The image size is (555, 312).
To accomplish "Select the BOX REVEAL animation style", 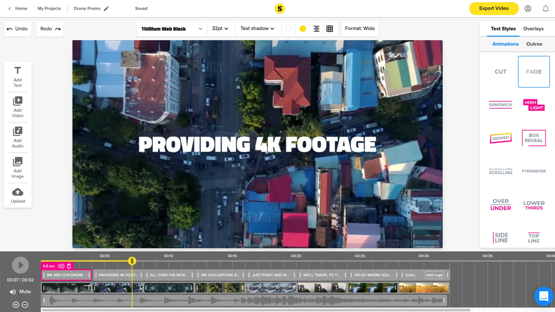I will click(x=533, y=138).
